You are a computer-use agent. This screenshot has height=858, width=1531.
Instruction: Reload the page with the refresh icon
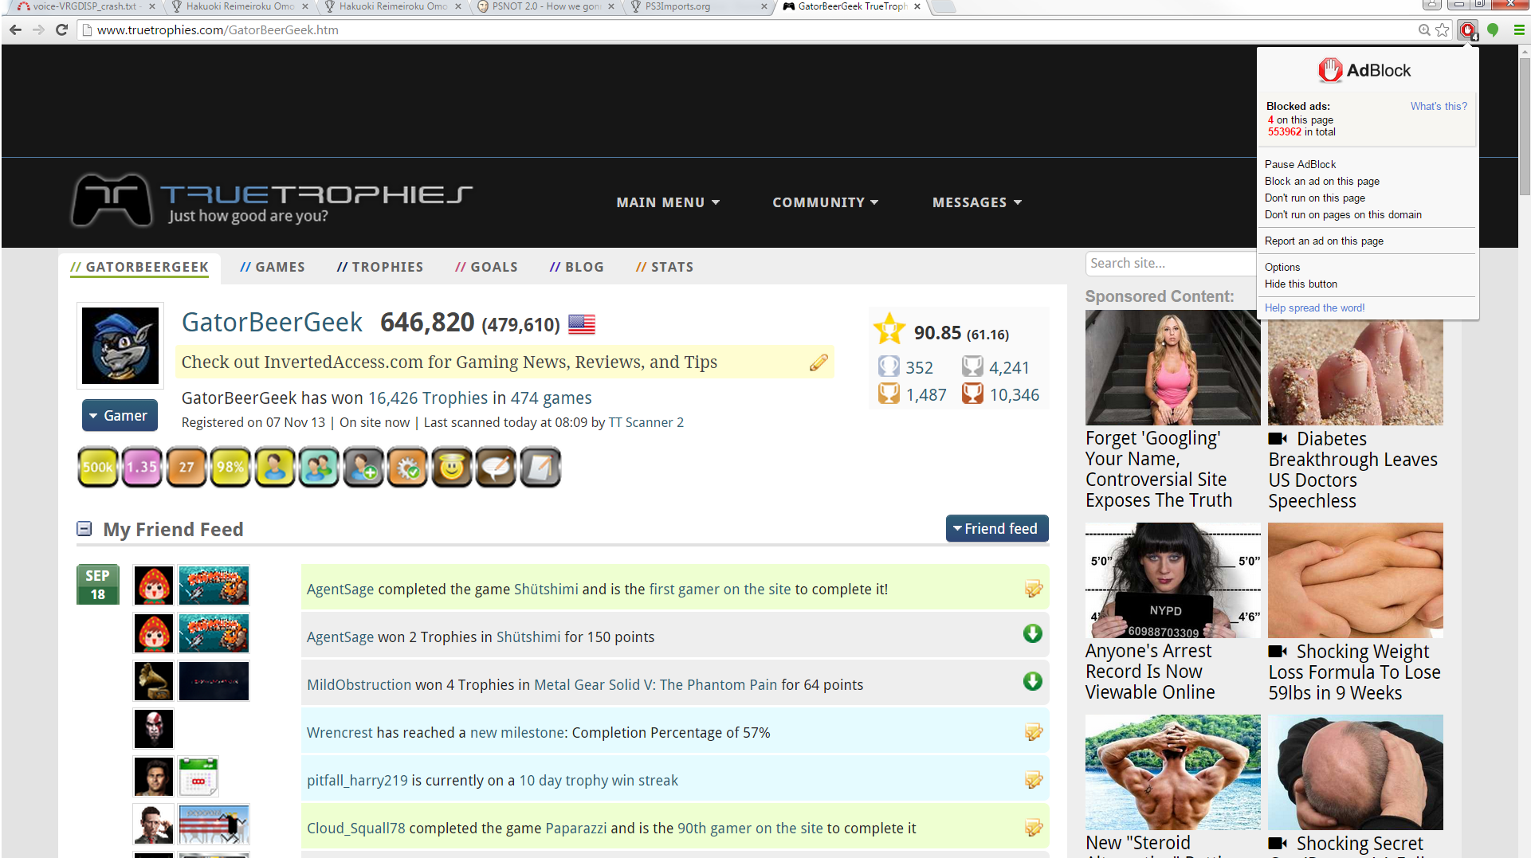[x=61, y=29]
